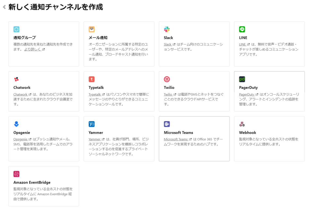The height and width of the screenshot is (211, 318).
Task: Click the Amazon EventBridge description text
Action: tap(43, 194)
